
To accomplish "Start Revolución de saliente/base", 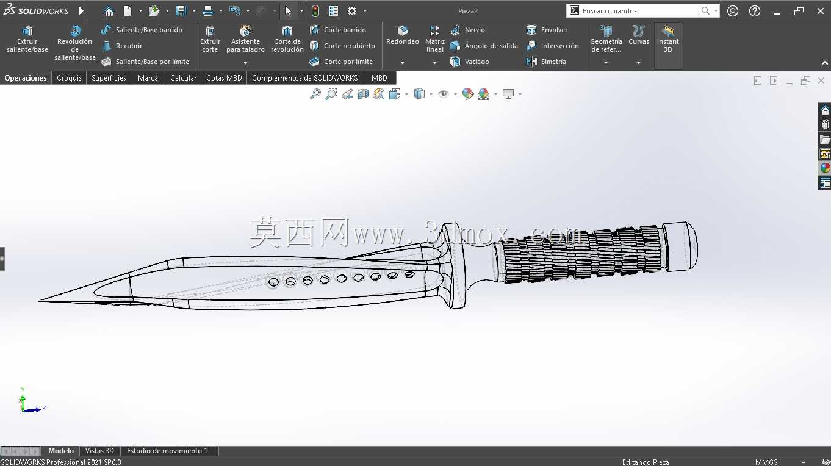I will coord(75,43).
